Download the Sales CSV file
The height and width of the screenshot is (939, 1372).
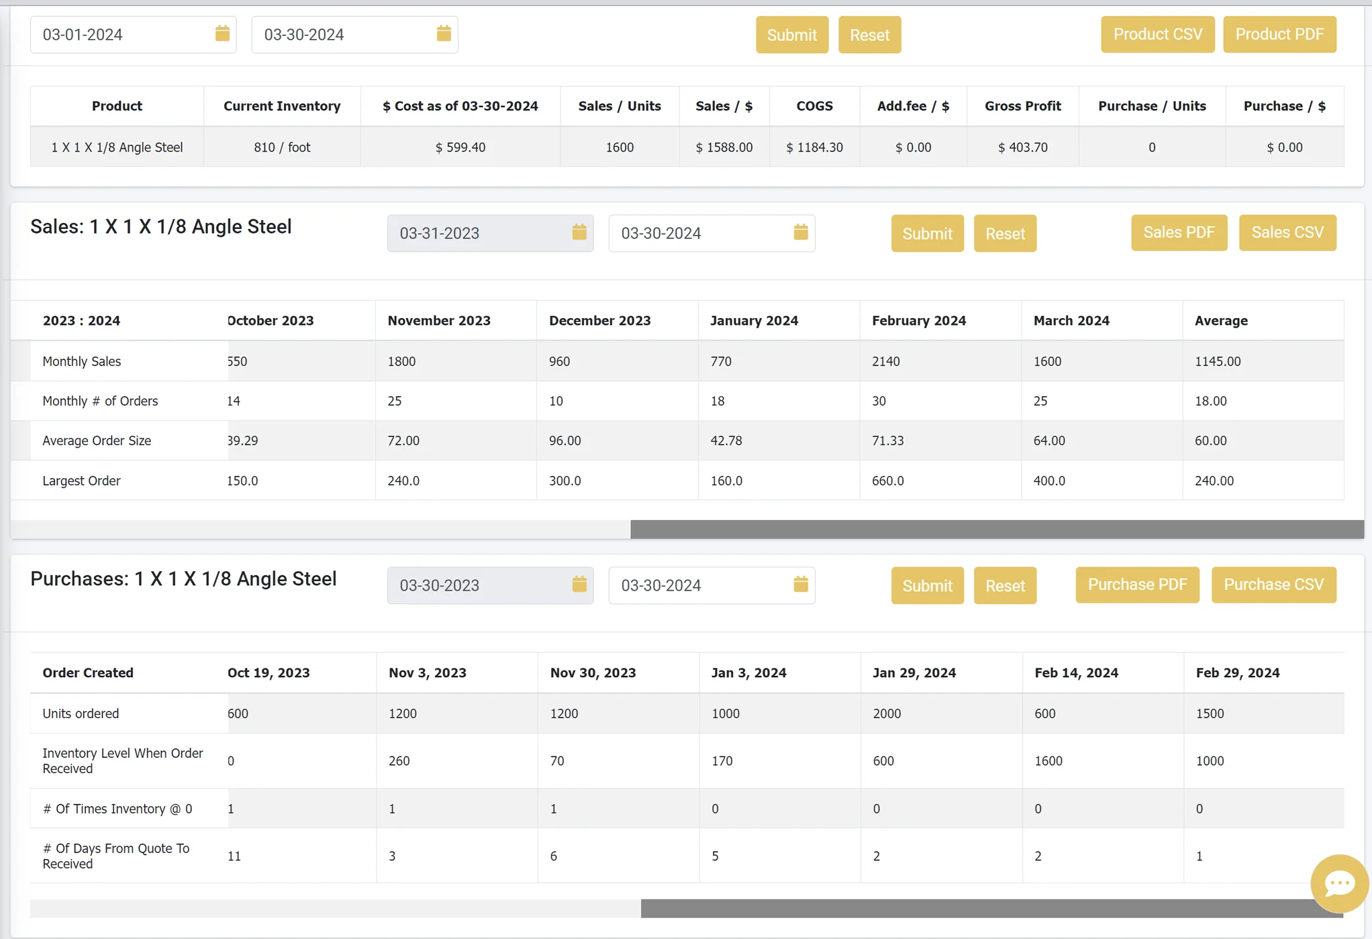coord(1287,233)
